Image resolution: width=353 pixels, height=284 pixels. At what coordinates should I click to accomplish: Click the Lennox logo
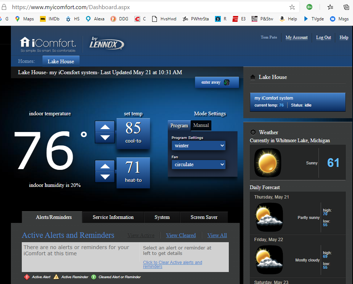pos(106,43)
